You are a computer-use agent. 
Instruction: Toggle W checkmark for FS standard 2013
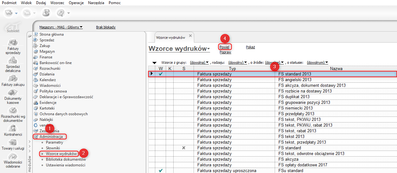(x=161, y=74)
